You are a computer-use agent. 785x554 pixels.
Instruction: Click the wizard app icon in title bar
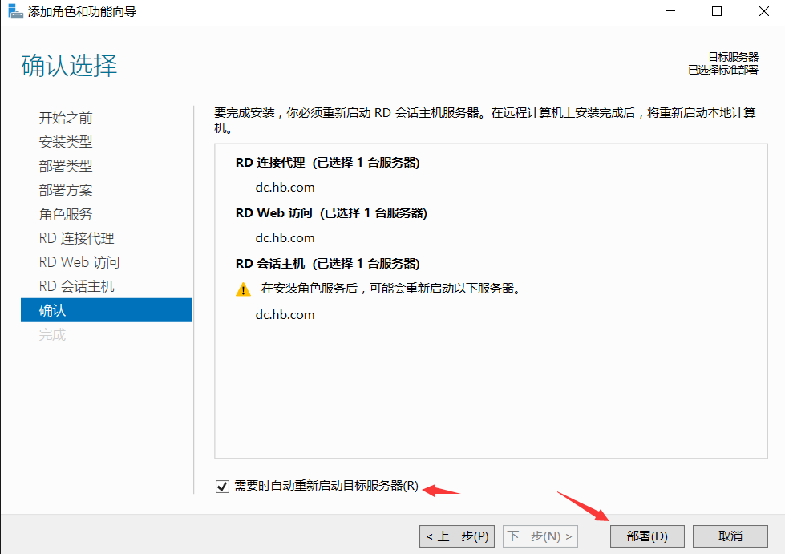click(15, 11)
